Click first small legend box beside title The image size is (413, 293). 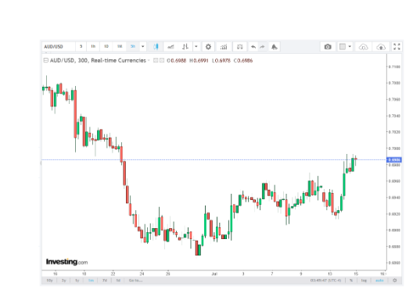156,60
